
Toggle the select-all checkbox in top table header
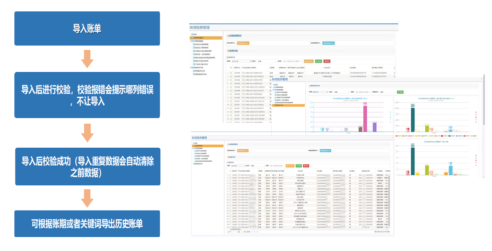click(231, 68)
